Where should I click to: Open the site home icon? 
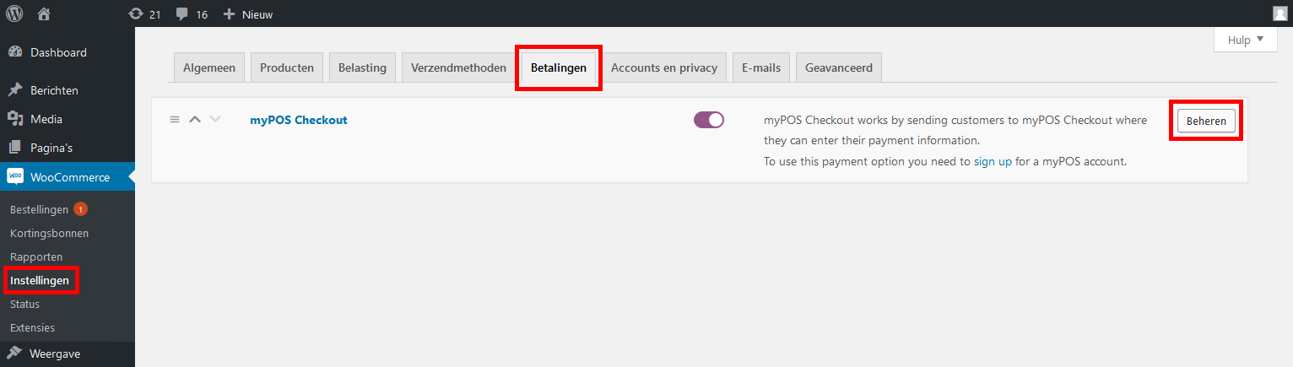pos(45,13)
